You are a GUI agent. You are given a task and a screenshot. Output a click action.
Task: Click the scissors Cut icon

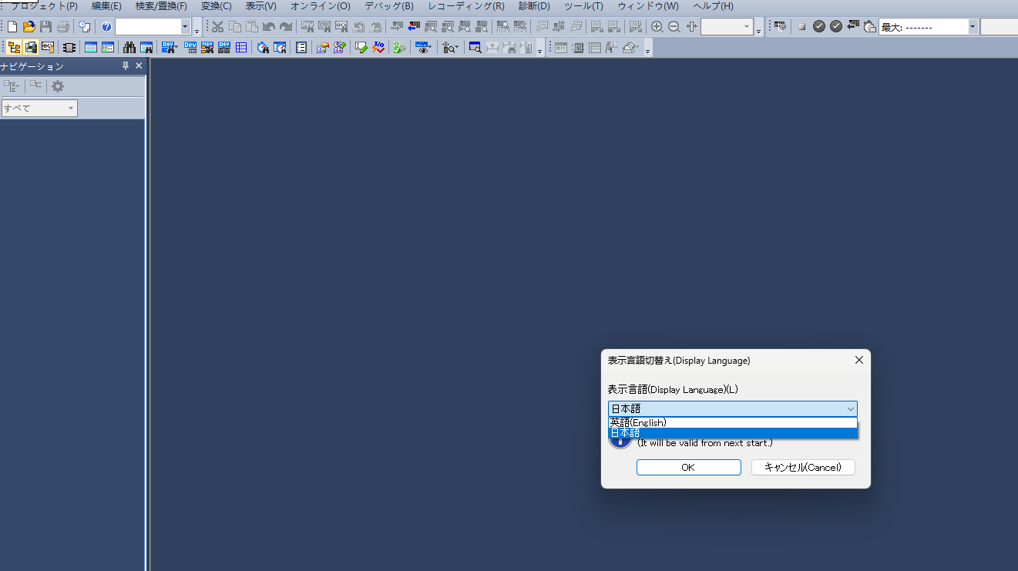point(218,27)
